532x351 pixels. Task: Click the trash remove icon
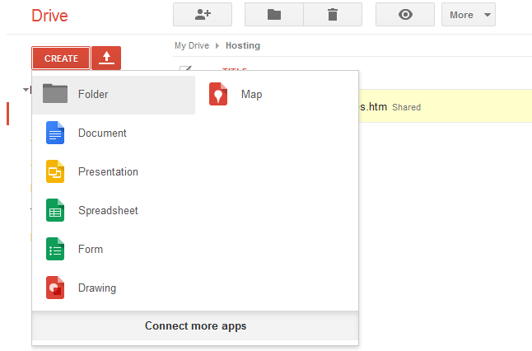coord(333,15)
